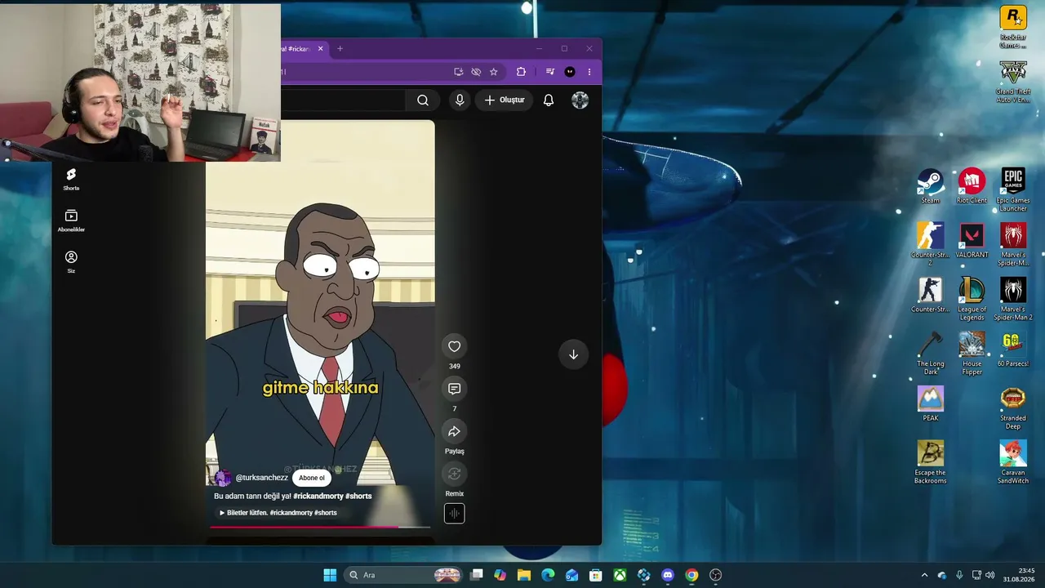Open @turksanchezz channel link
The image size is (1045, 588).
point(262,478)
